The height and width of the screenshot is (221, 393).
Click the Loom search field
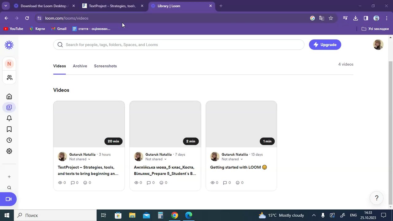pos(179,45)
